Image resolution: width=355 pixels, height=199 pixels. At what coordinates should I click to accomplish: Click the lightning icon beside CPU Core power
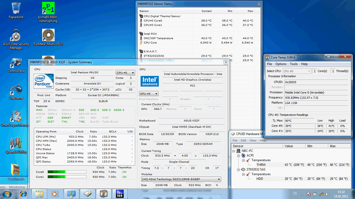141,42
